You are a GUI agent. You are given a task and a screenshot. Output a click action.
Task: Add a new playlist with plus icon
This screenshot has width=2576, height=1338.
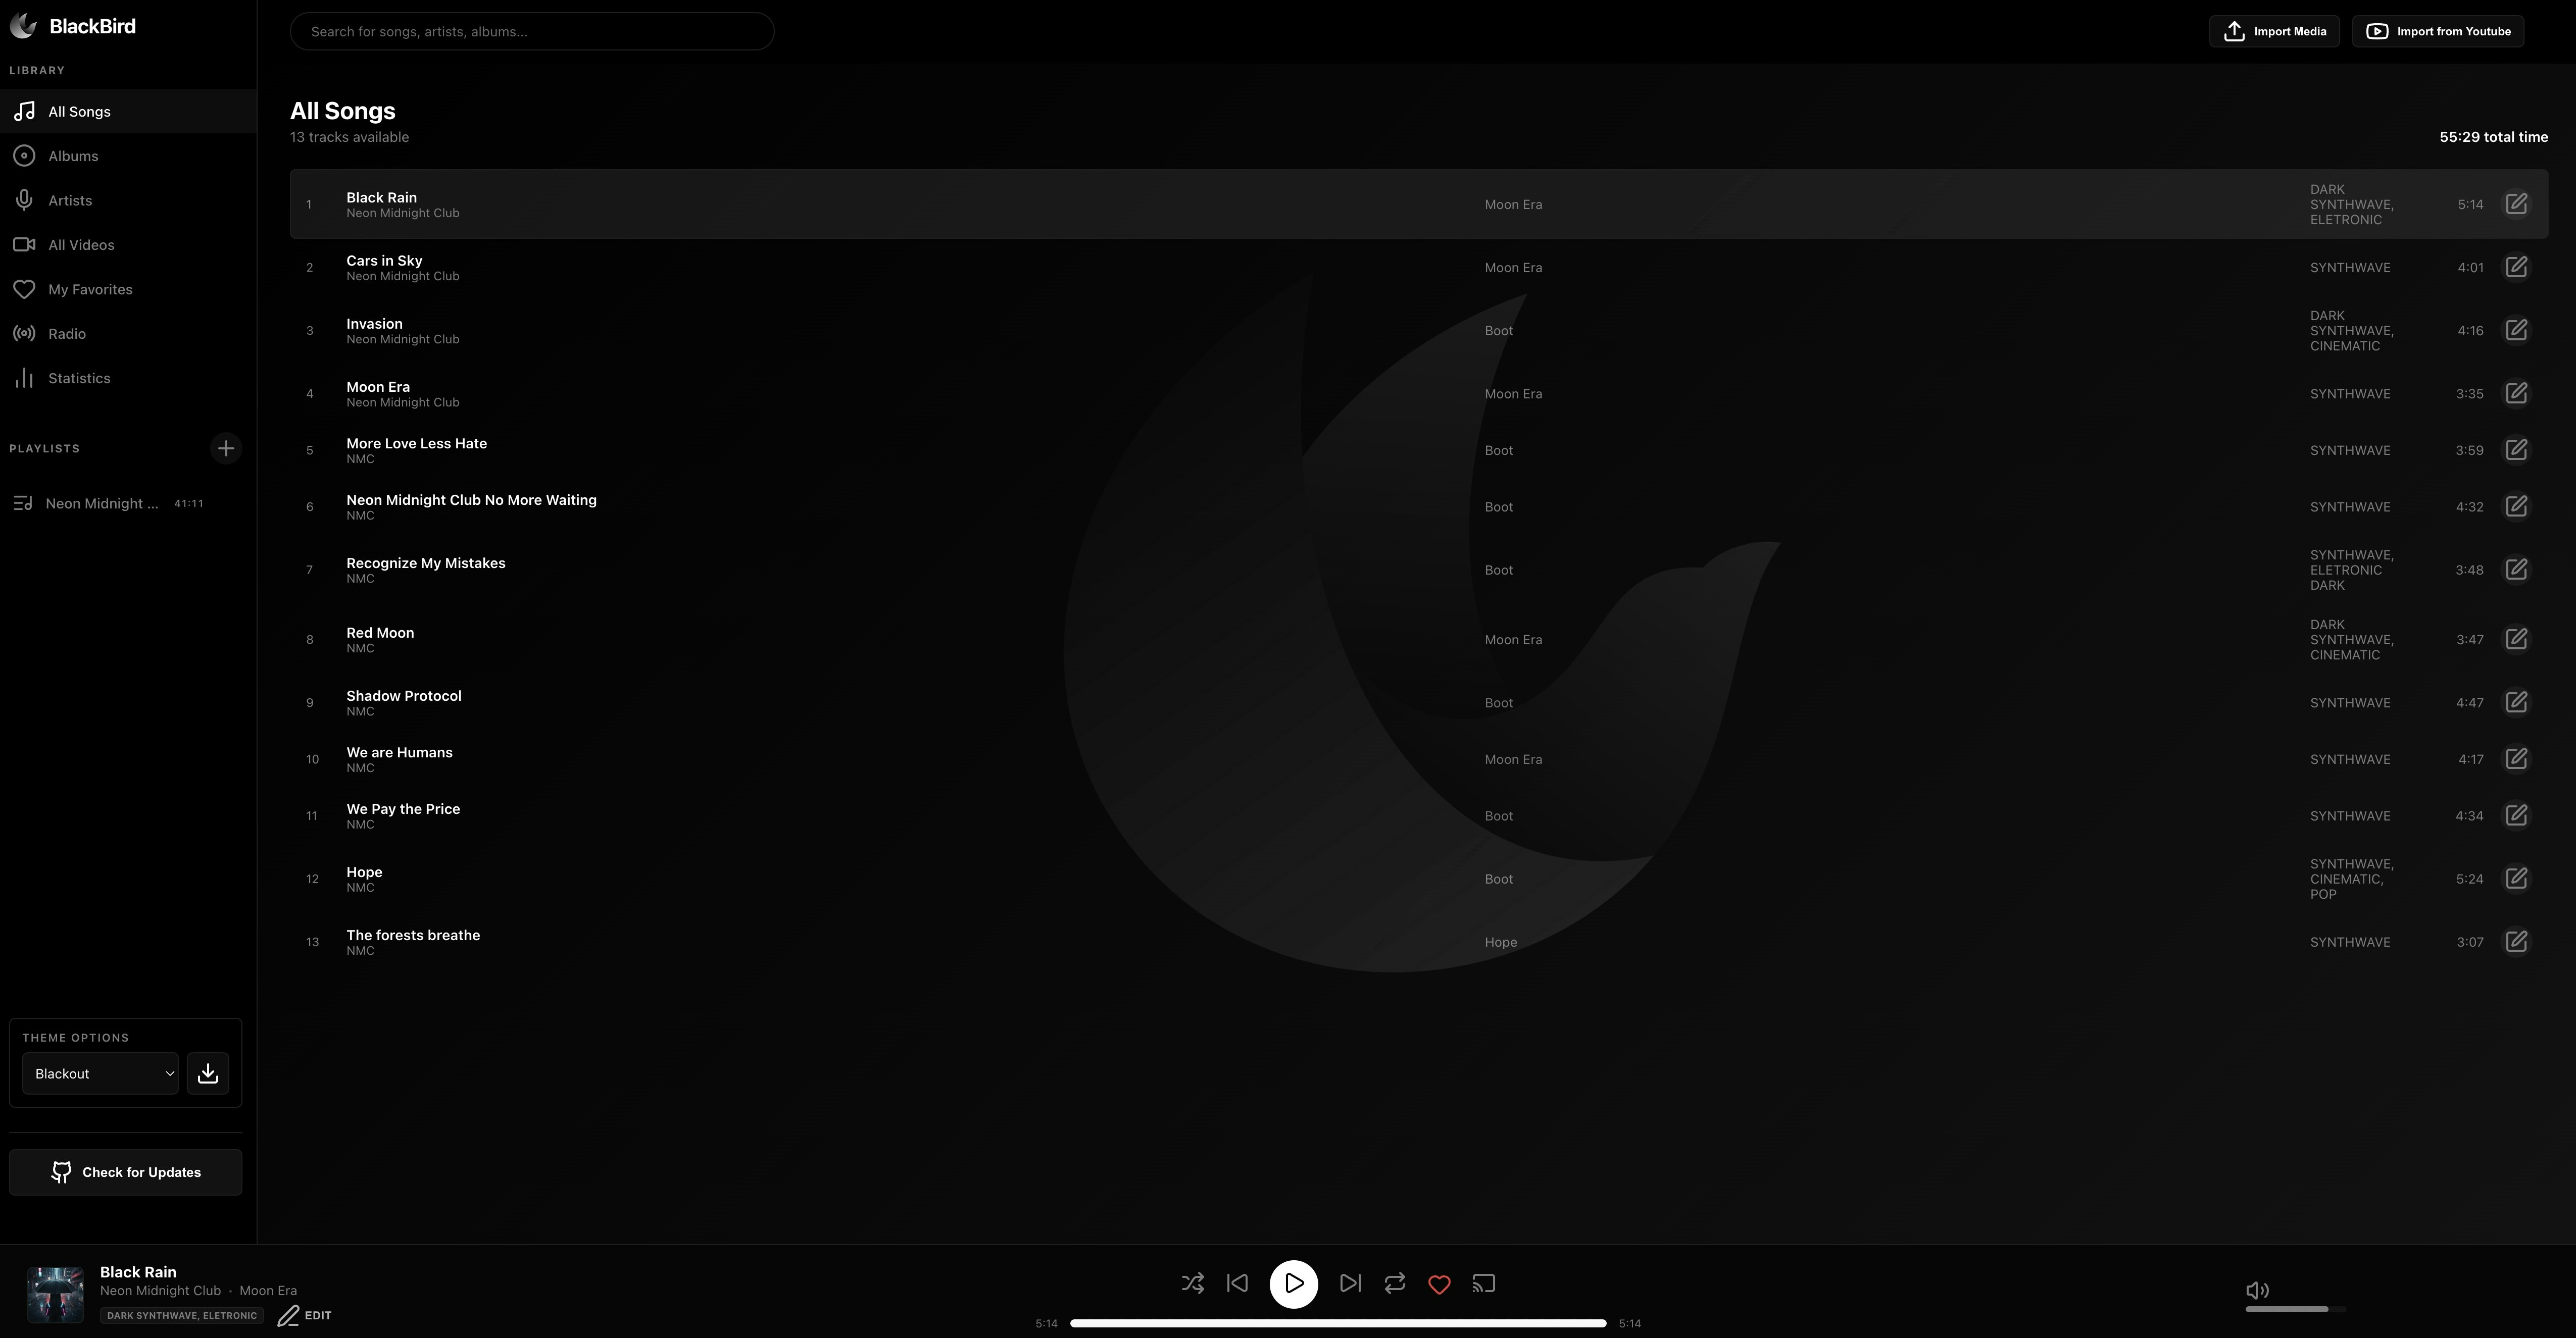(226, 449)
